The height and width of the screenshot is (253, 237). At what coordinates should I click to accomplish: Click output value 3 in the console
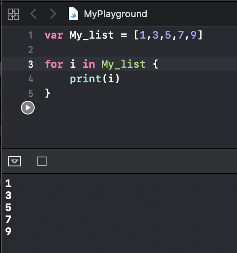click(x=8, y=195)
